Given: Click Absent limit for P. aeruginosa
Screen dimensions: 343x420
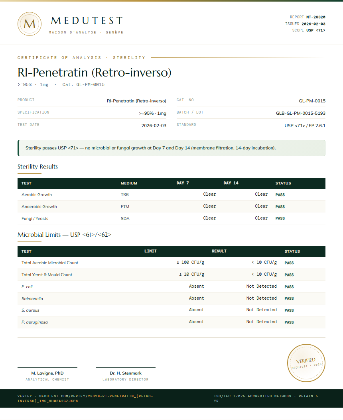Looking at the screenshot, I should point(196,322).
